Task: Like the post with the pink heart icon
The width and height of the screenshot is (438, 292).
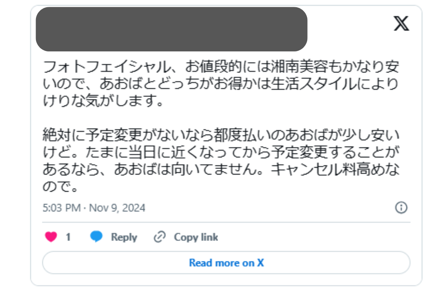Action: click(x=51, y=237)
